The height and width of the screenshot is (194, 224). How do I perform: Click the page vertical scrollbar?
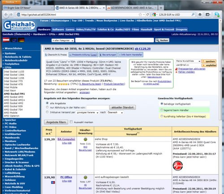tap(220, 71)
